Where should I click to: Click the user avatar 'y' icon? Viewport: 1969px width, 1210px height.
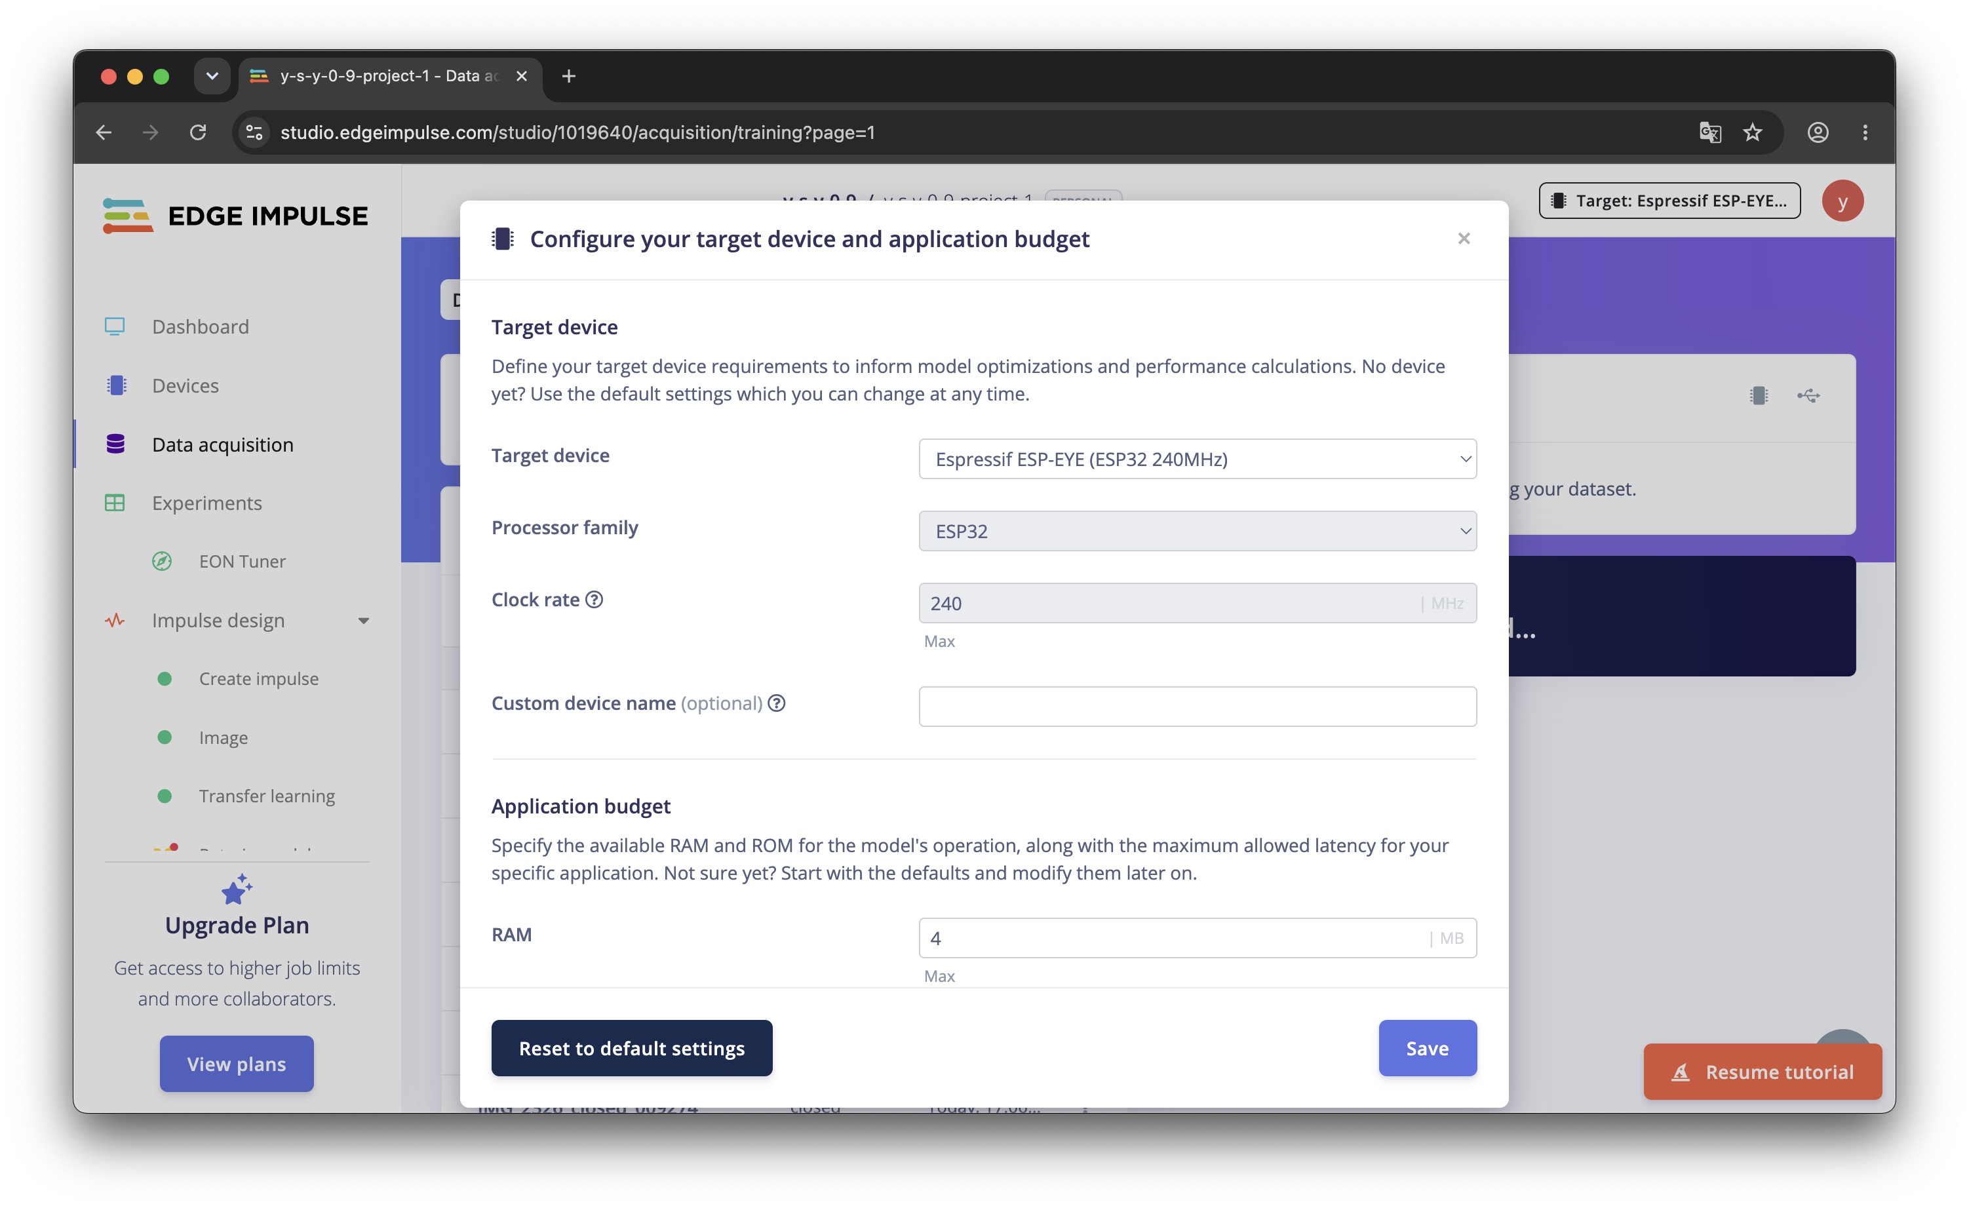click(x=1842, y=201)
